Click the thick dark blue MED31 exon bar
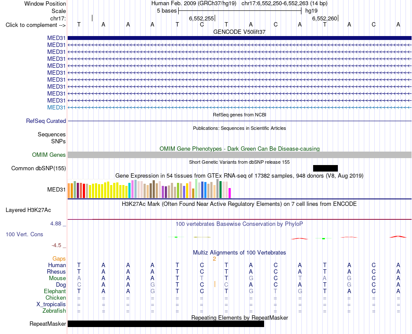Screen dimensions: 412x334 pyautogui.click(x=239, y=38)
